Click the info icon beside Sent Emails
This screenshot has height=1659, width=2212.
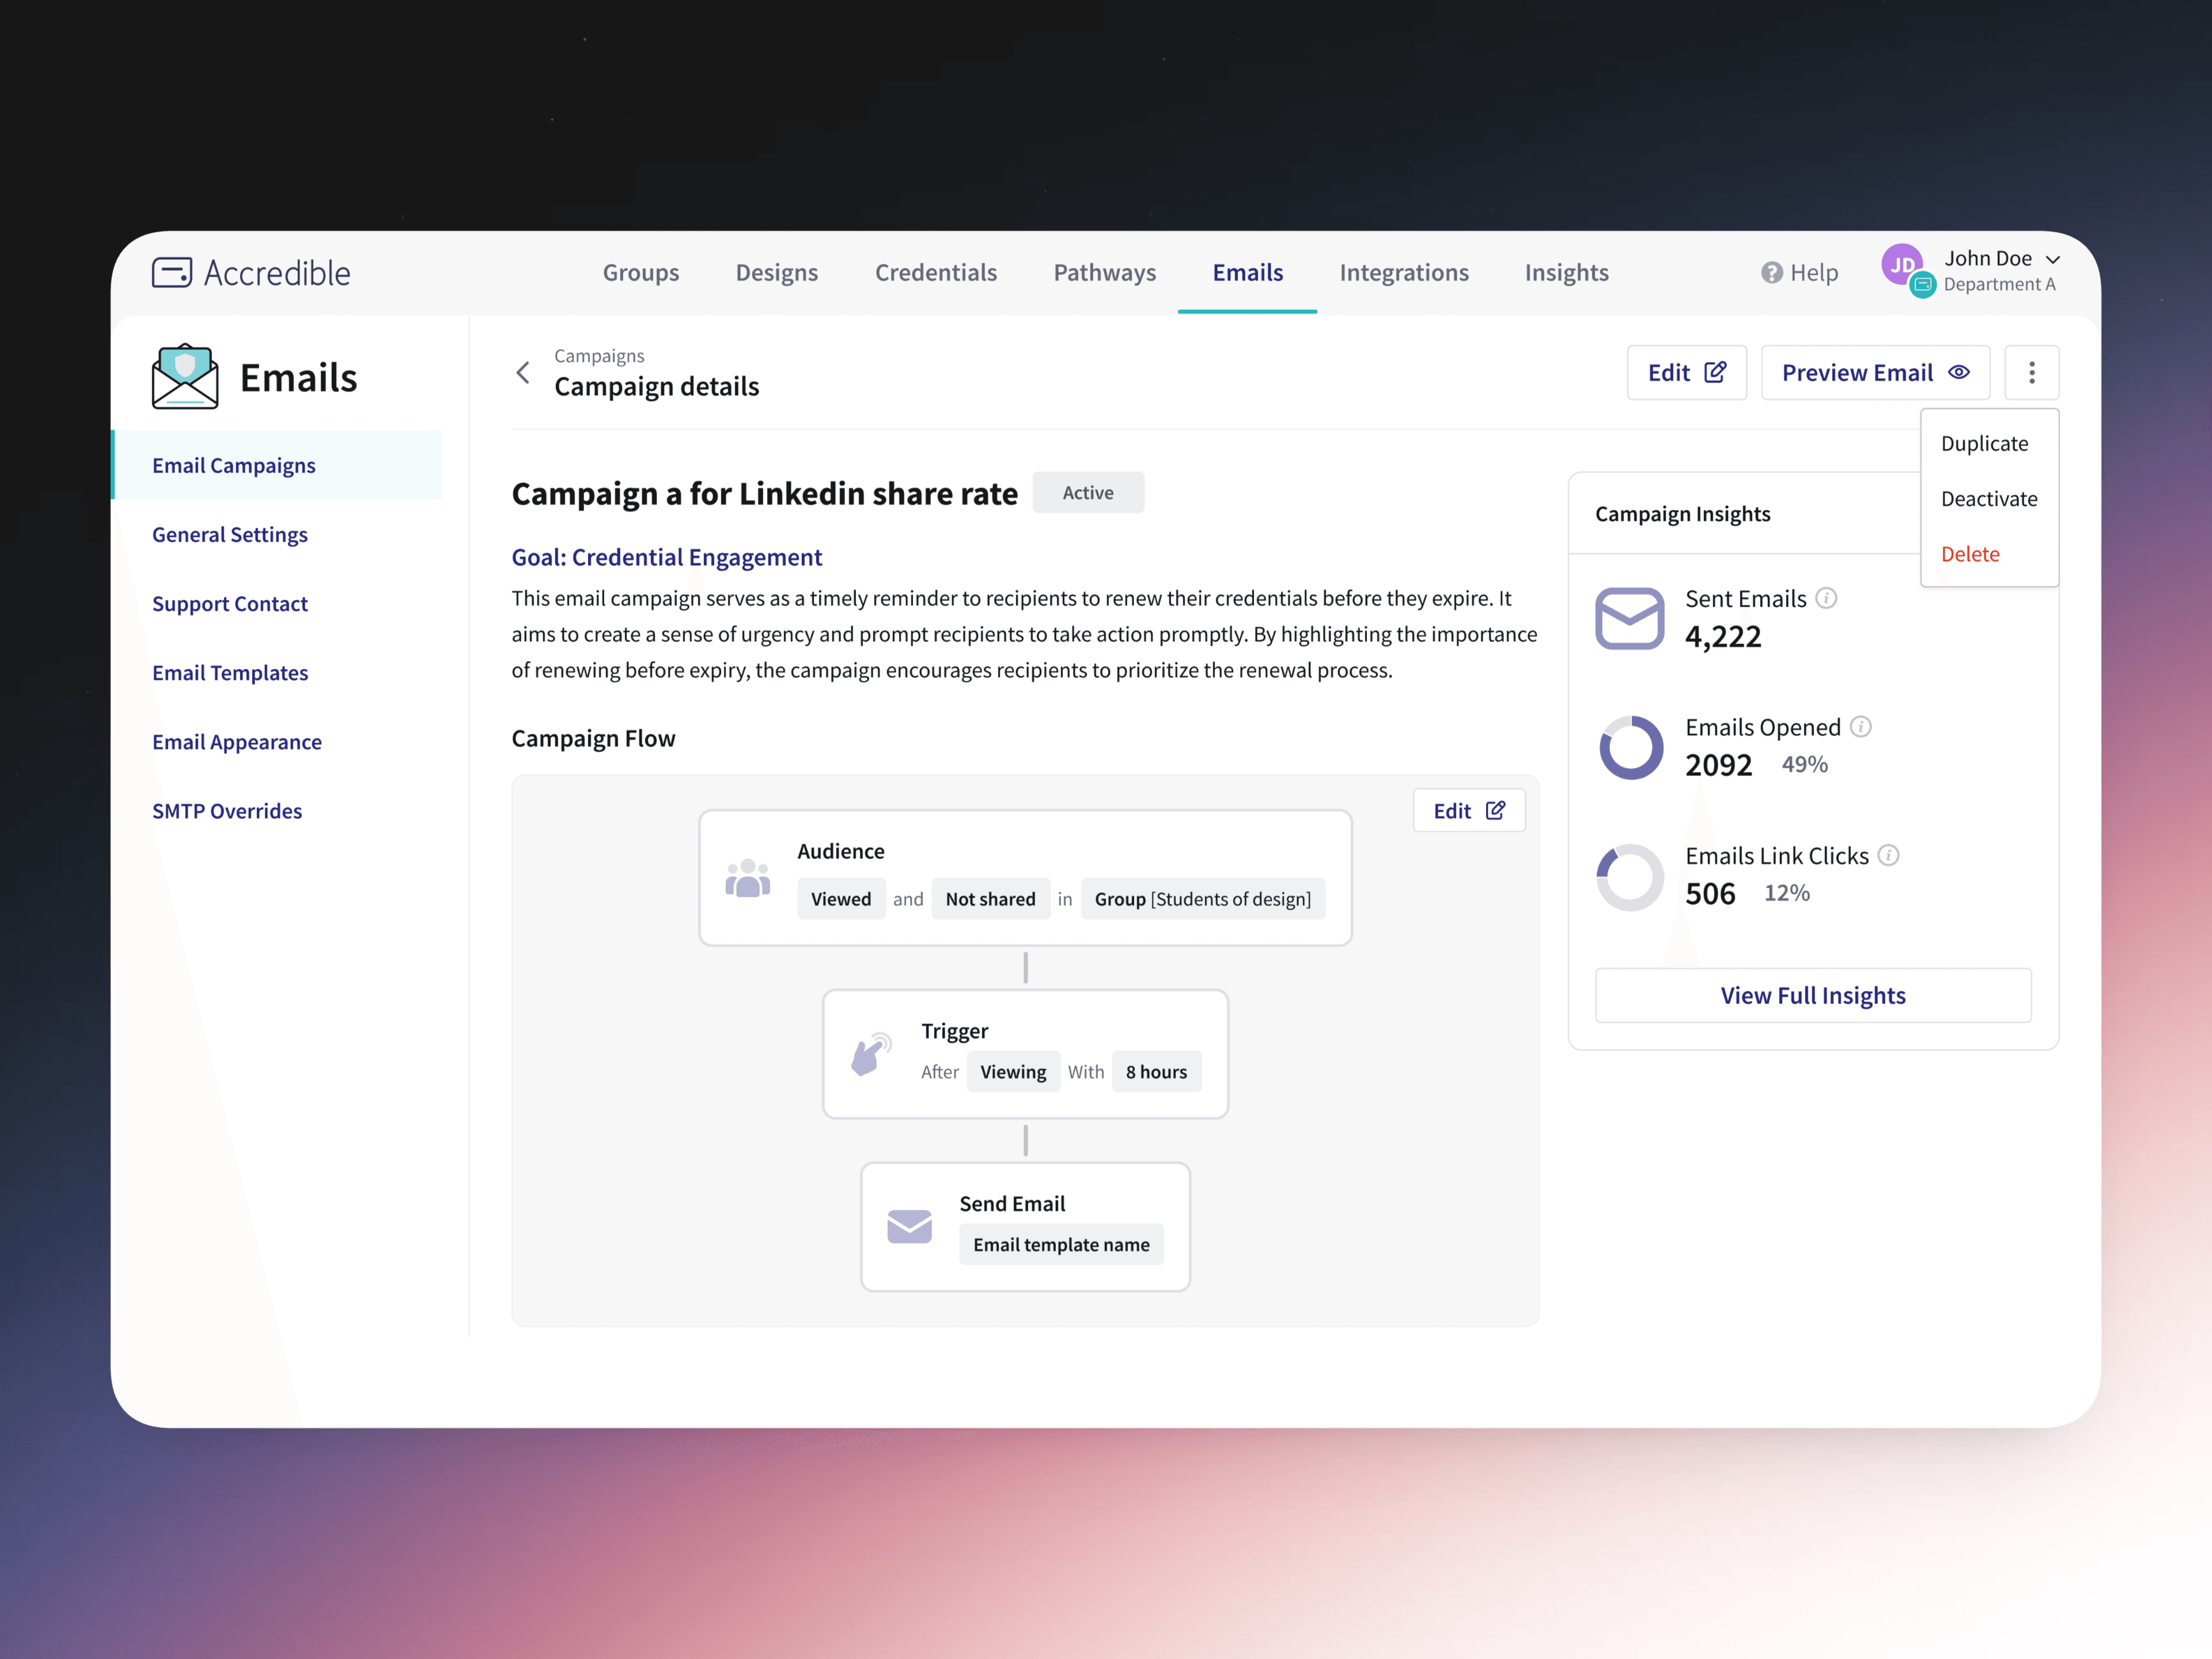(x=1826, y=598)
